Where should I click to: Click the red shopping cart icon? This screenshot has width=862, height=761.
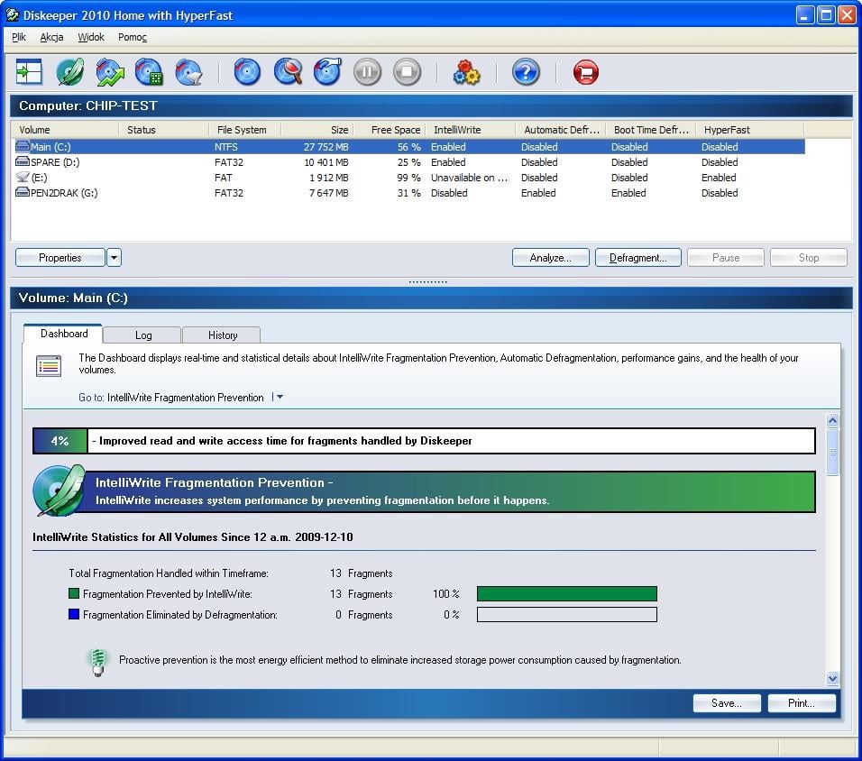[x=585, y=72]
